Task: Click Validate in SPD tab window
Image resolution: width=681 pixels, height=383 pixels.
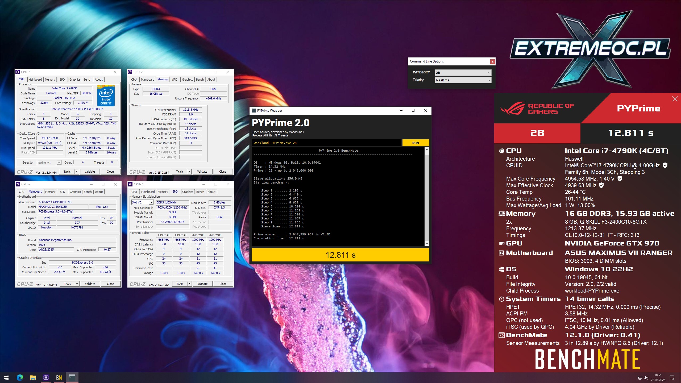Action: point(202,284)
